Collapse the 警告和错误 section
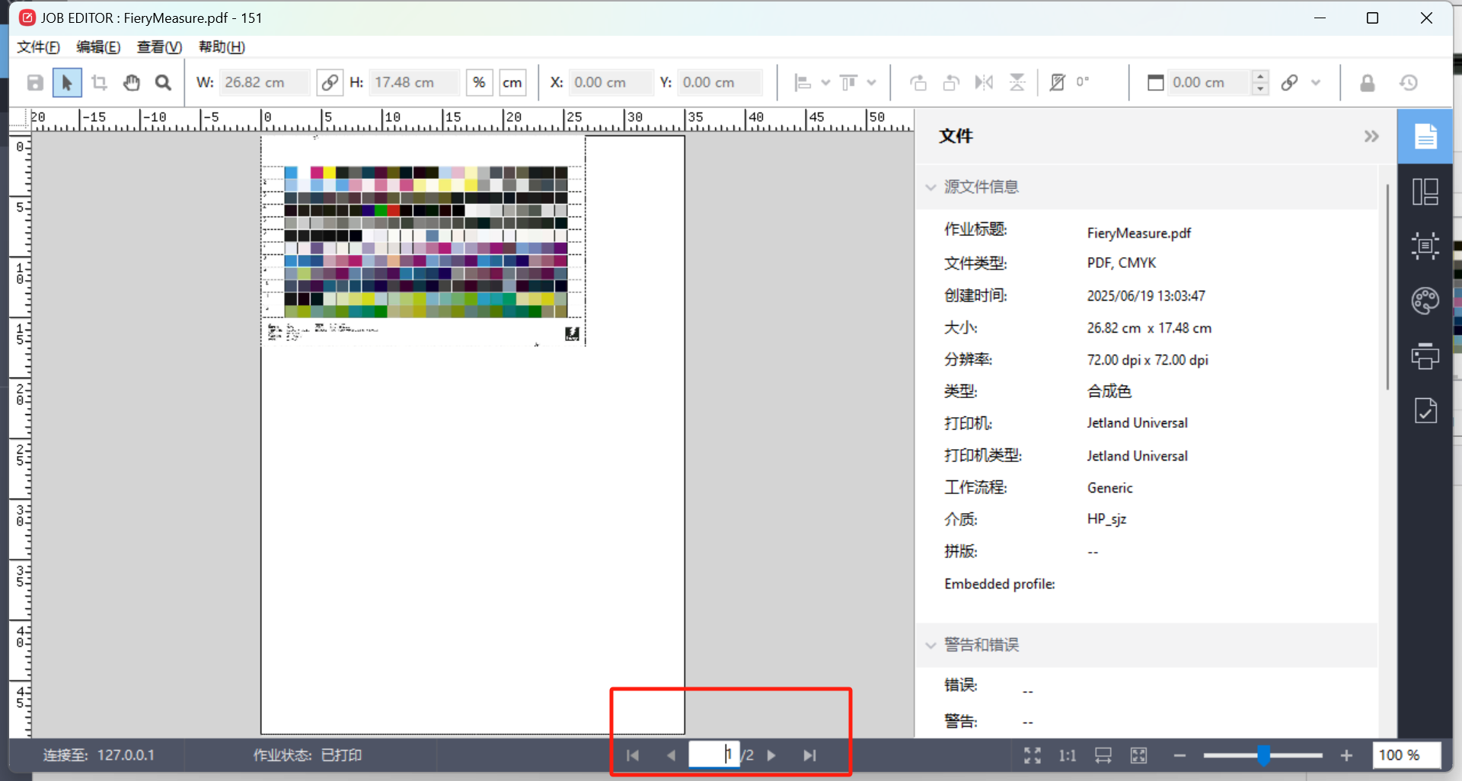The width and height of the screenshot is (1462, 781). pyautogui.click(x=931, y=646)
